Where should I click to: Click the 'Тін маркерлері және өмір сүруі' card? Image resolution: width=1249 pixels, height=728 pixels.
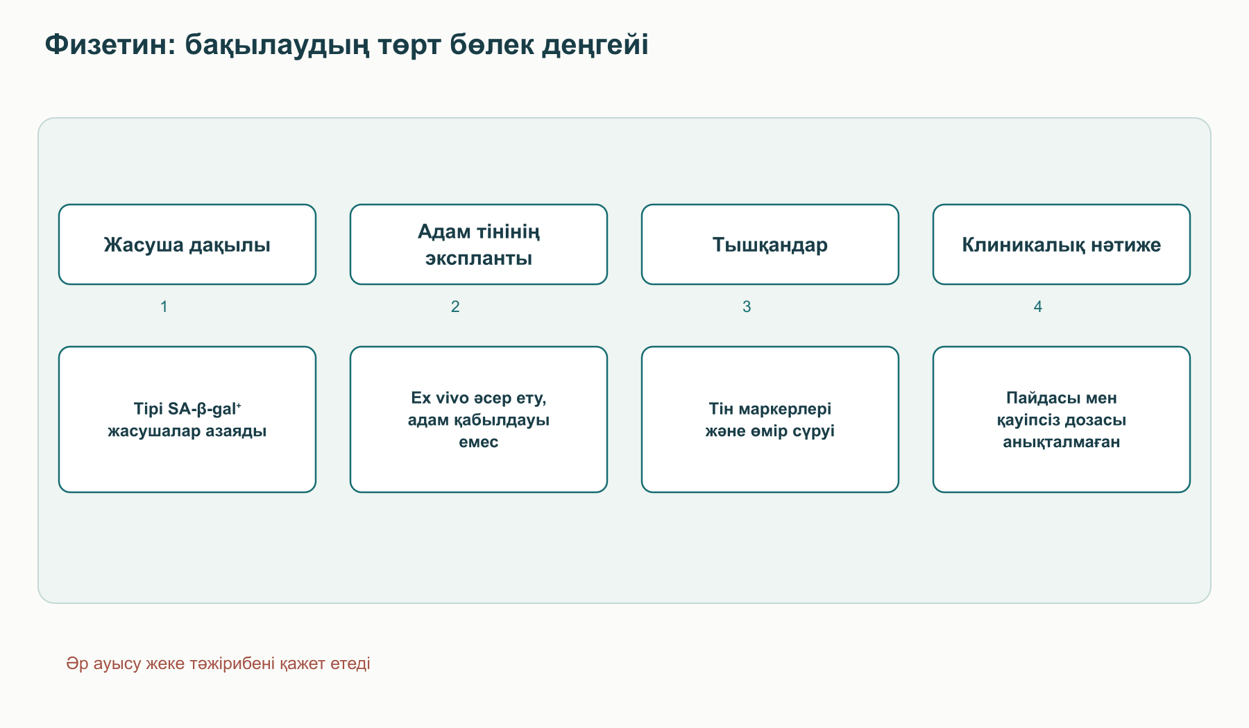pyautogui.click(x=770, y=419)
